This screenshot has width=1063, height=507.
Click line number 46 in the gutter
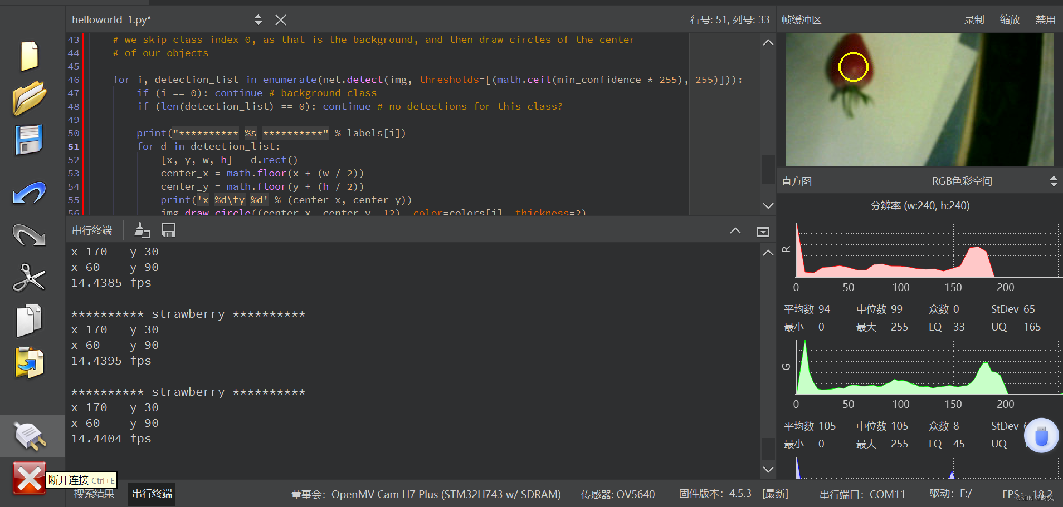[74, 80]
